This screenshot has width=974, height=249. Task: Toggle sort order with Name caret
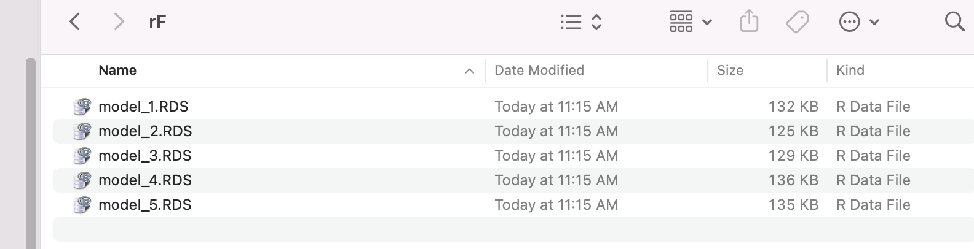coord(469,71)
